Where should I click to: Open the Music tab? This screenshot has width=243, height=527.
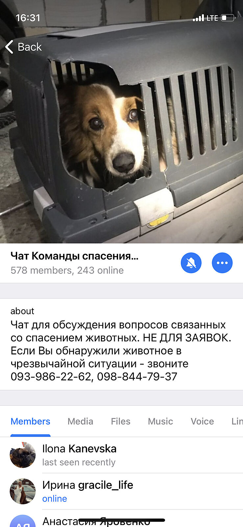coord(160,421)
